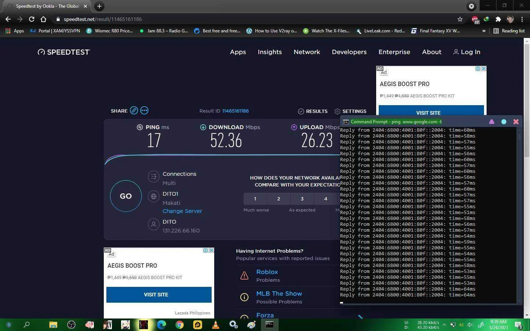The height and width of the screenshot is (331, 530).
Task: Rate network availability as 3
Action: [x=302, y=199]
